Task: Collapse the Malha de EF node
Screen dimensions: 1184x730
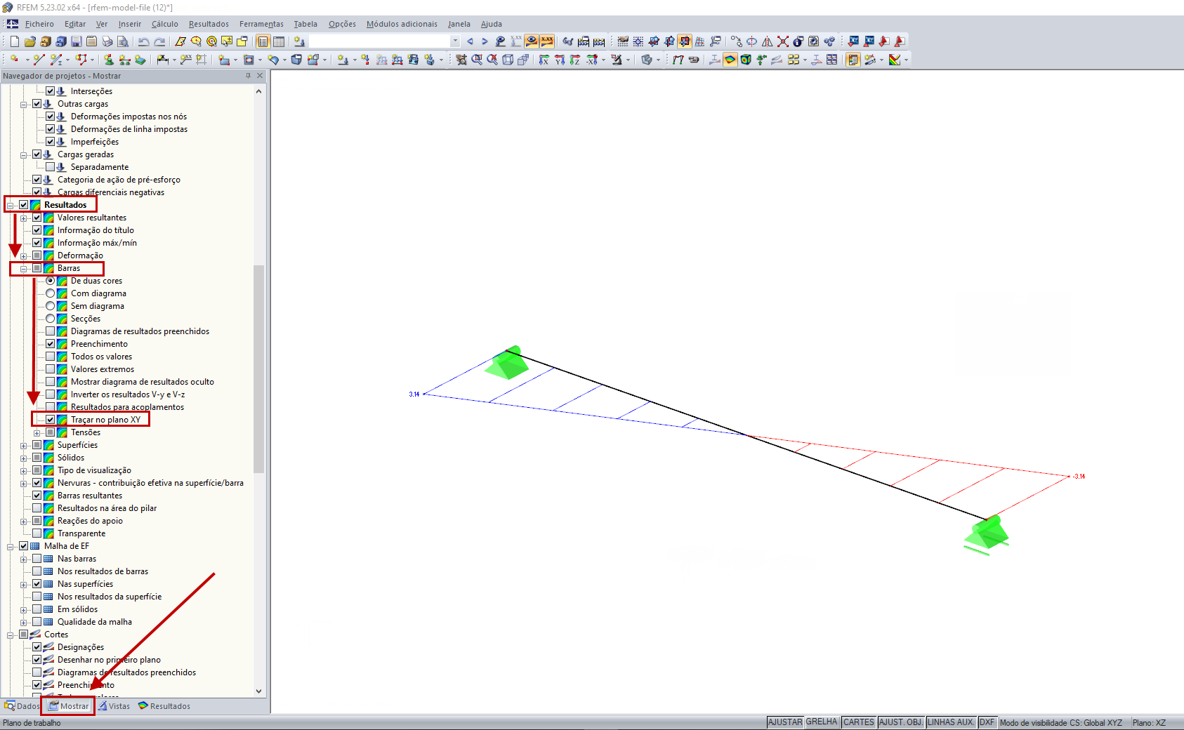Action: tap(11, 547)
